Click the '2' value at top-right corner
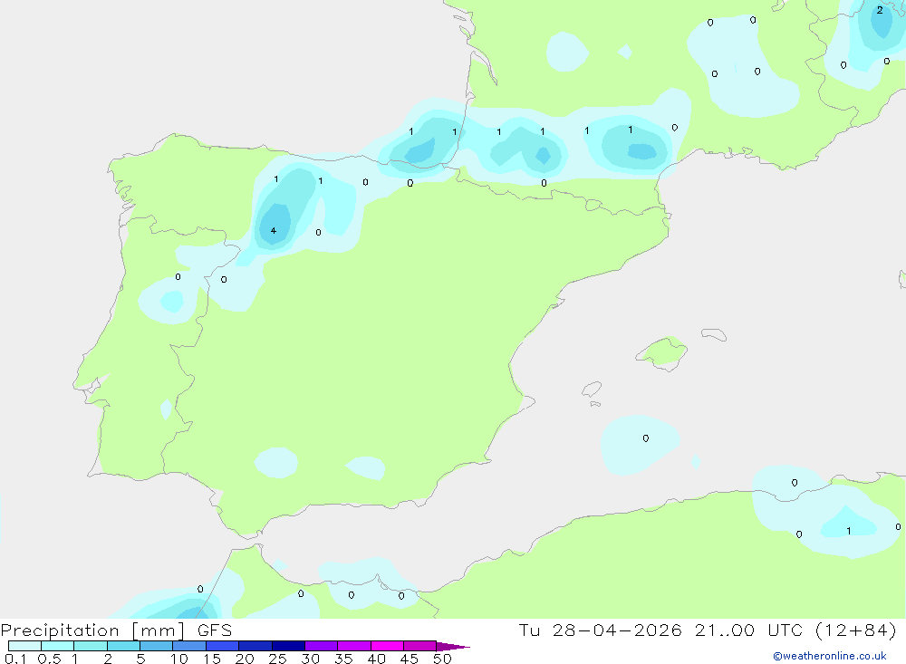Image resolution: width=906 pixels, height=664 pixels. pyautogui.click(x=880, y=10)
